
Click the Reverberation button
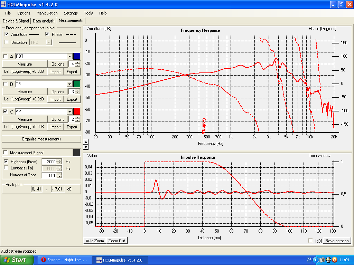tap(337, 241)
